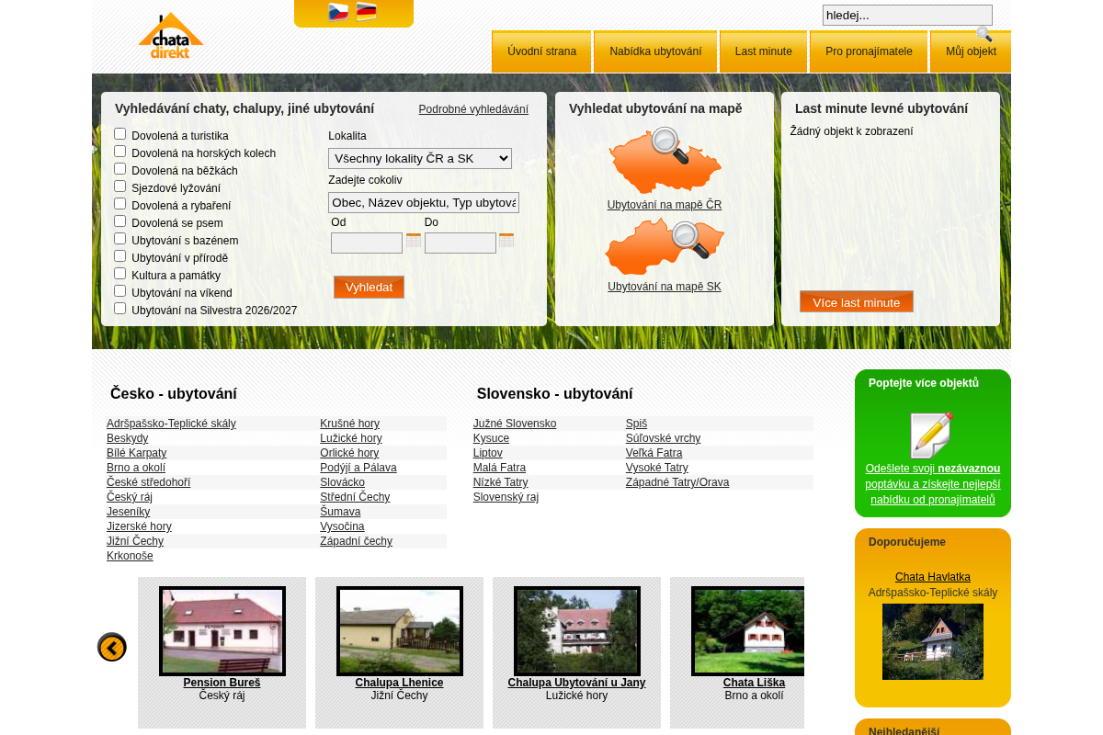The image size is (1103, 735).
Task: Click the 'Do' date input field
Action: pyautogui.click(x=461, y=243)
